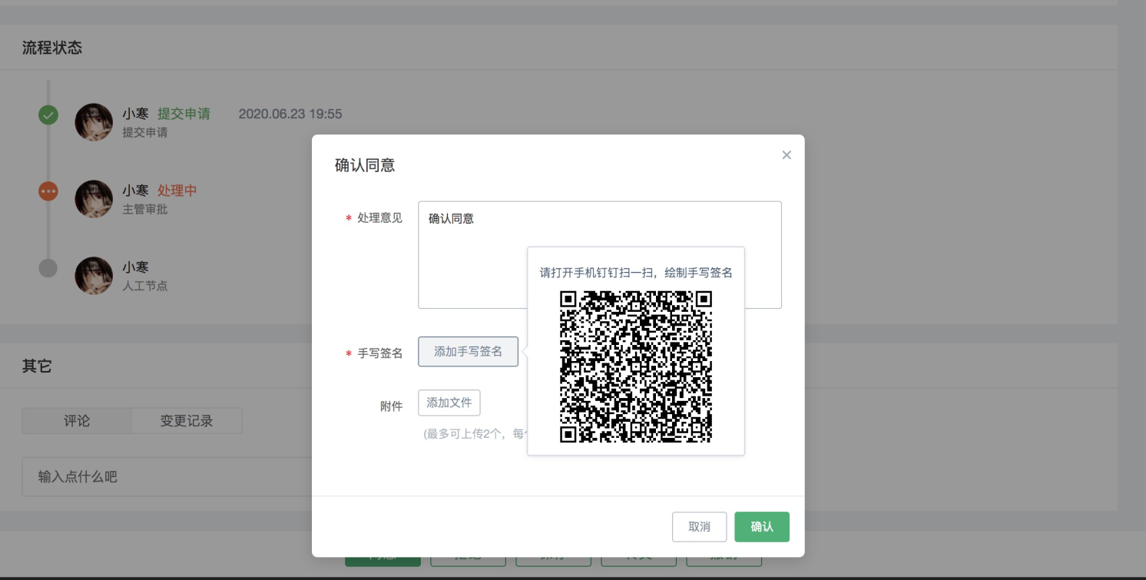Click timestamp 2020.06.23 19:55

290,114
